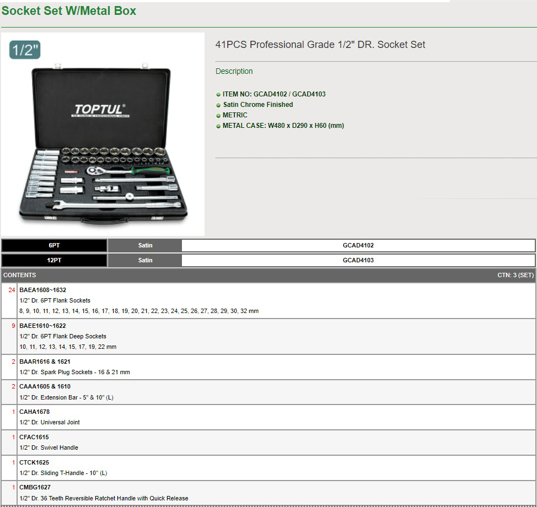Click part code BAAR1616 & 1621
This screenshot has height=507, width=537.
45,362
